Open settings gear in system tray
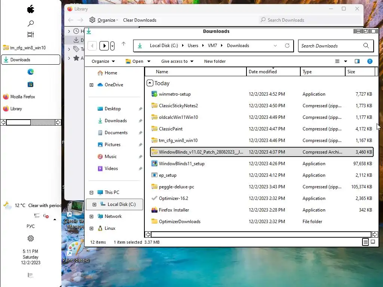Viewport: 383px width, 287px height. (31, 238)
